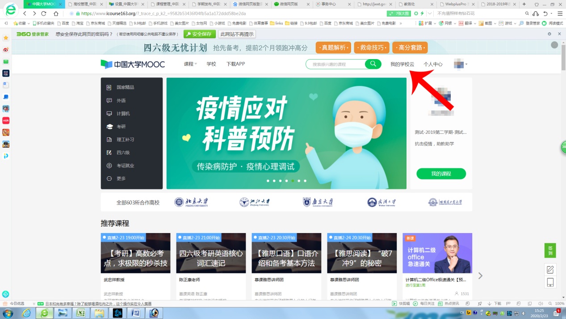Click the 安全保存 password save button
This screenshot has height=319, width=566.
[199, 34]
